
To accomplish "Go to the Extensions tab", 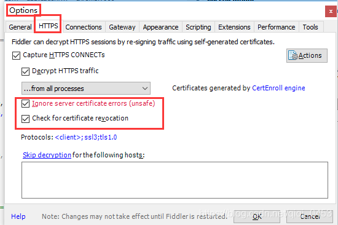I will [x=234, y=27].
